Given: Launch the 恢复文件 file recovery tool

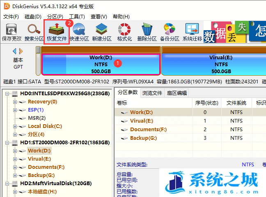Looking at the screenshot, I should (x=57, y=32).
